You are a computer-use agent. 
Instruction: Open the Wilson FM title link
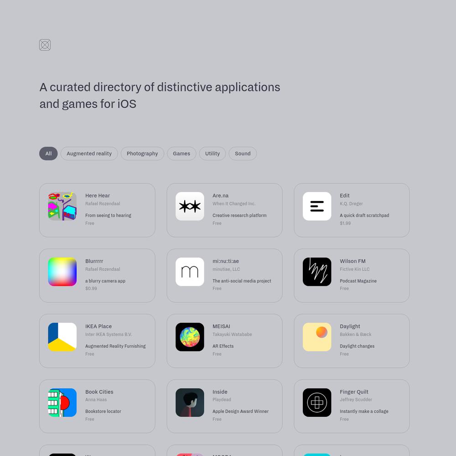(352, 261)
